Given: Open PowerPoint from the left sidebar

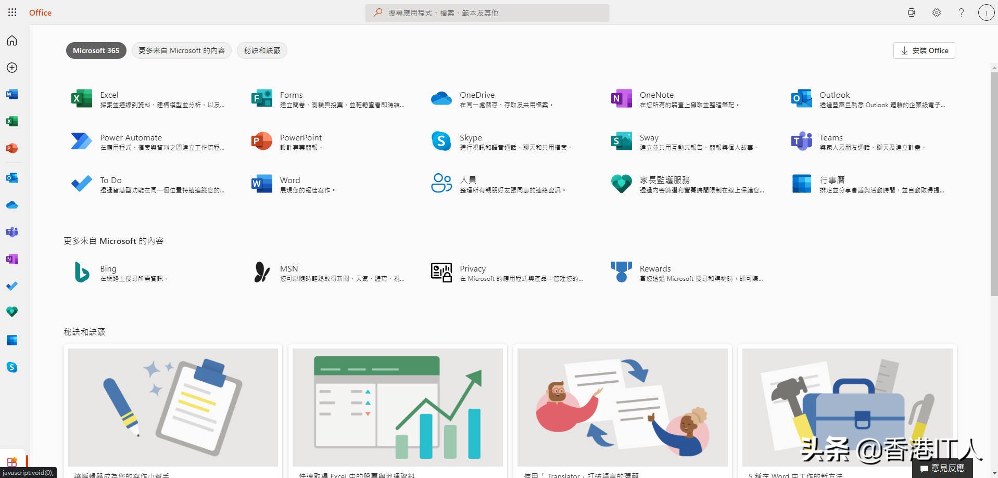Looking at the screenshot, I should pos(12,148).
